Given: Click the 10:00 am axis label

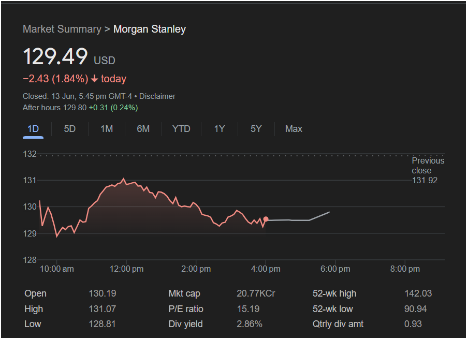Looking at the screenshot, I should coord(57,269).
